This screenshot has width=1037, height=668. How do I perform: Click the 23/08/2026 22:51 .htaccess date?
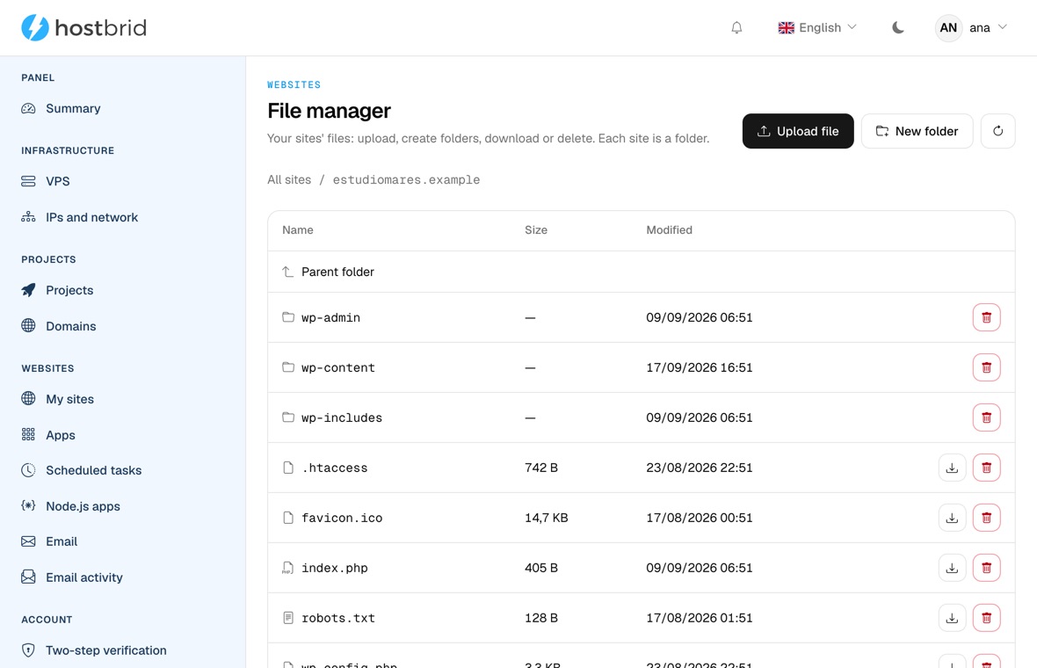(x=699, y=468)
